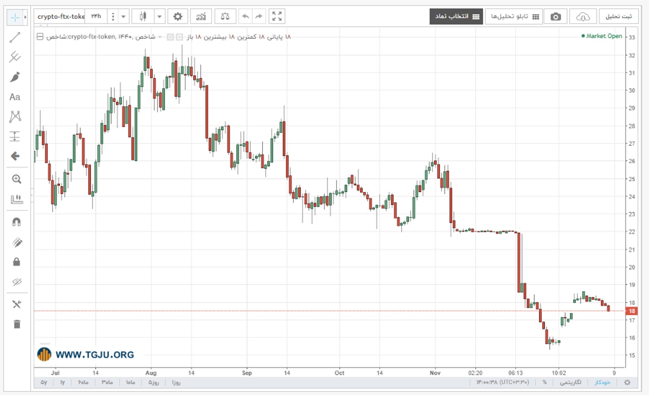The width and height of the screenshot is (649, 395).
Task: Open chart settings gear in top toolbar
Action: click(x=178, y=17)
